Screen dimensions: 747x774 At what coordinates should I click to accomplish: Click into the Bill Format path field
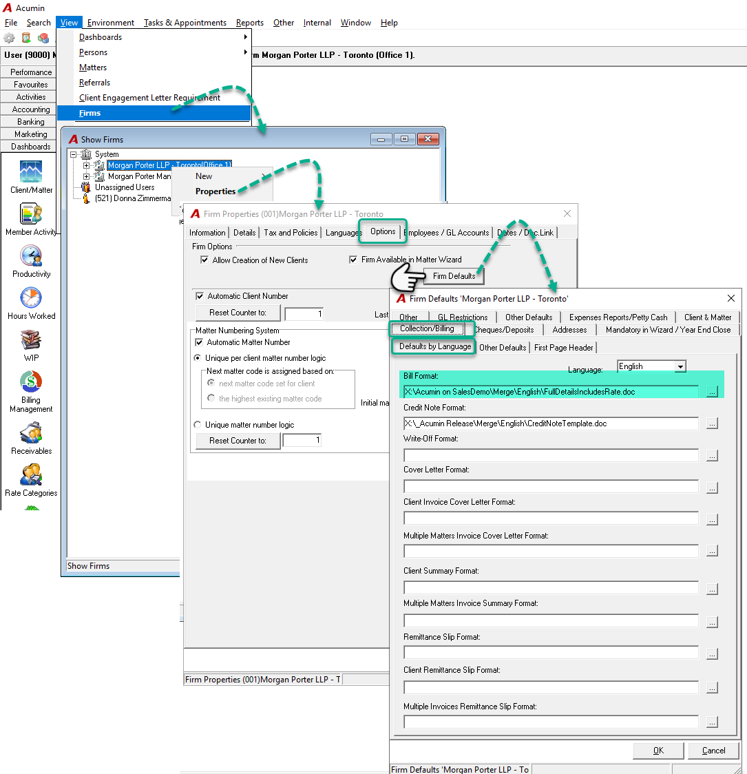tap(551, 392)
